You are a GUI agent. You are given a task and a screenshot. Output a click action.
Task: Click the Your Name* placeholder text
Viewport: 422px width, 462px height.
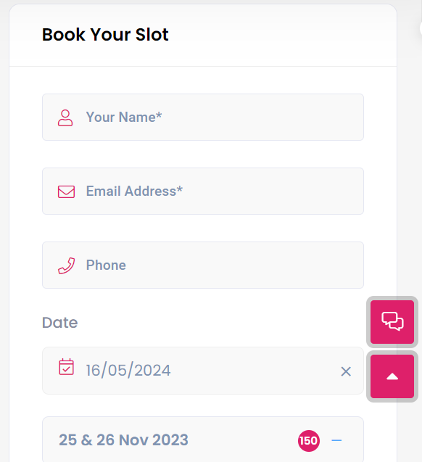click(124, 117)
